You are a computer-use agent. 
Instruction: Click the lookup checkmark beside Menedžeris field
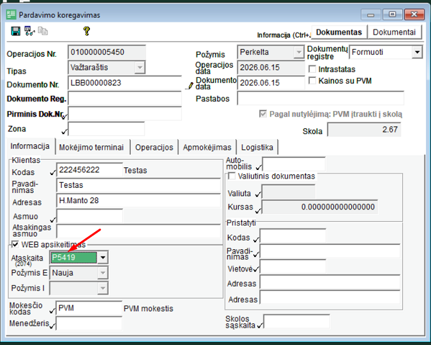point(52,326)
